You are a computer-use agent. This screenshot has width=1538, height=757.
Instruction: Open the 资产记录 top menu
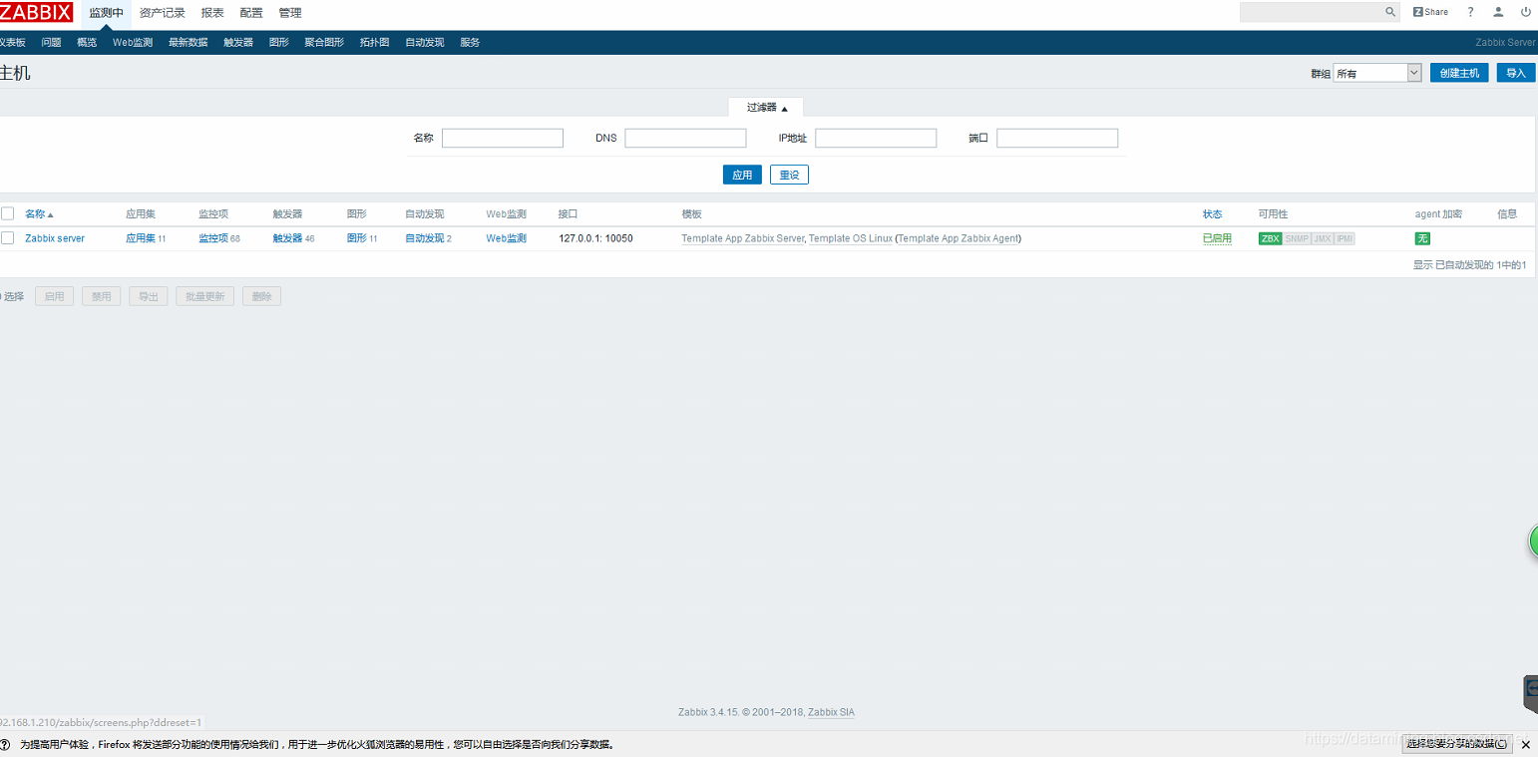[162, 13]
